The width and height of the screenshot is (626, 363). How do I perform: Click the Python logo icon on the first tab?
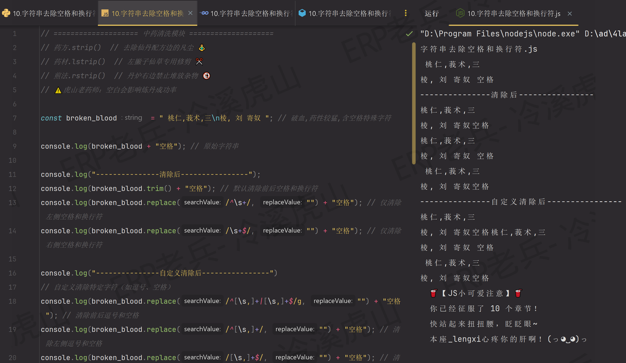[x=6, y=13]
